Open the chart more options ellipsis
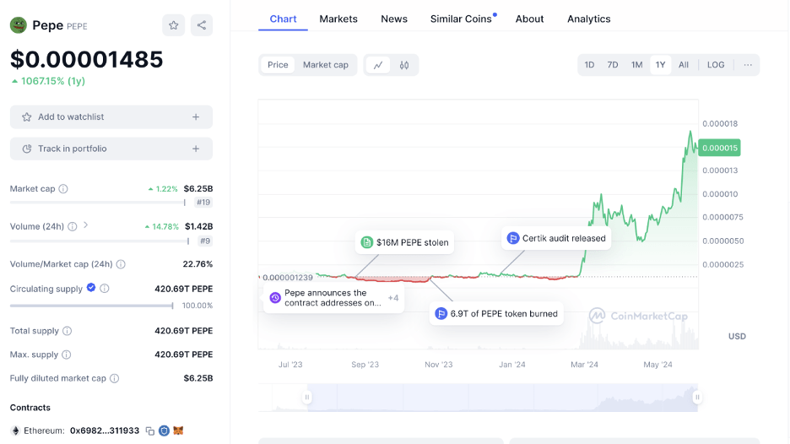 (748, 65)
